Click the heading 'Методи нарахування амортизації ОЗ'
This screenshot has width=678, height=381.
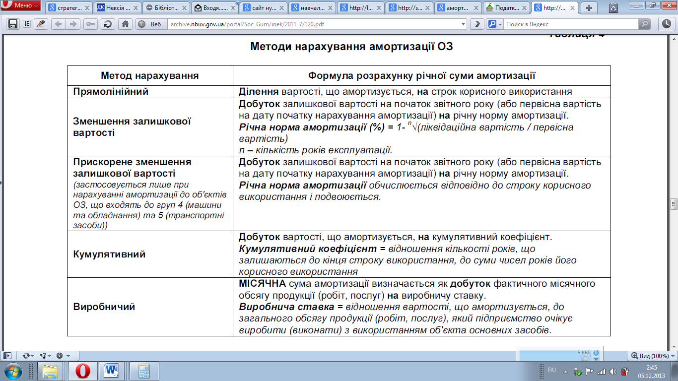pyautogui.click(x=351, y=47)
